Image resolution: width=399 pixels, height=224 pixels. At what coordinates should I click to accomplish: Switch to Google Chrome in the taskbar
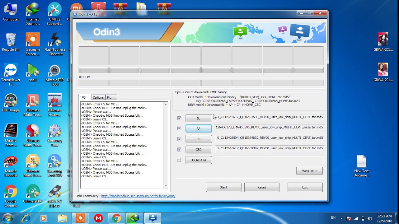click(117, 218)
